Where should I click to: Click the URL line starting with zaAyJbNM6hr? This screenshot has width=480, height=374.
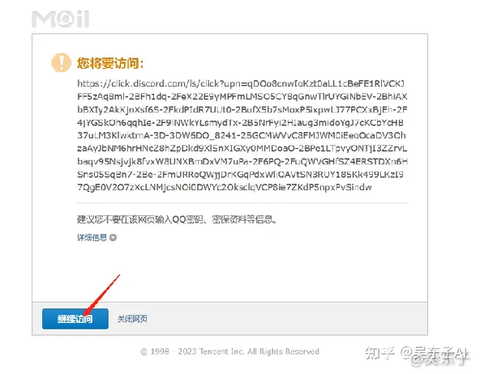[242, 148]
